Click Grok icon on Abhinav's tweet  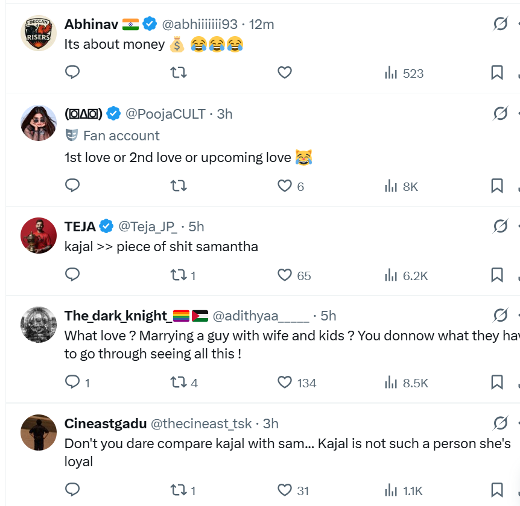click(x=500, y=24)
